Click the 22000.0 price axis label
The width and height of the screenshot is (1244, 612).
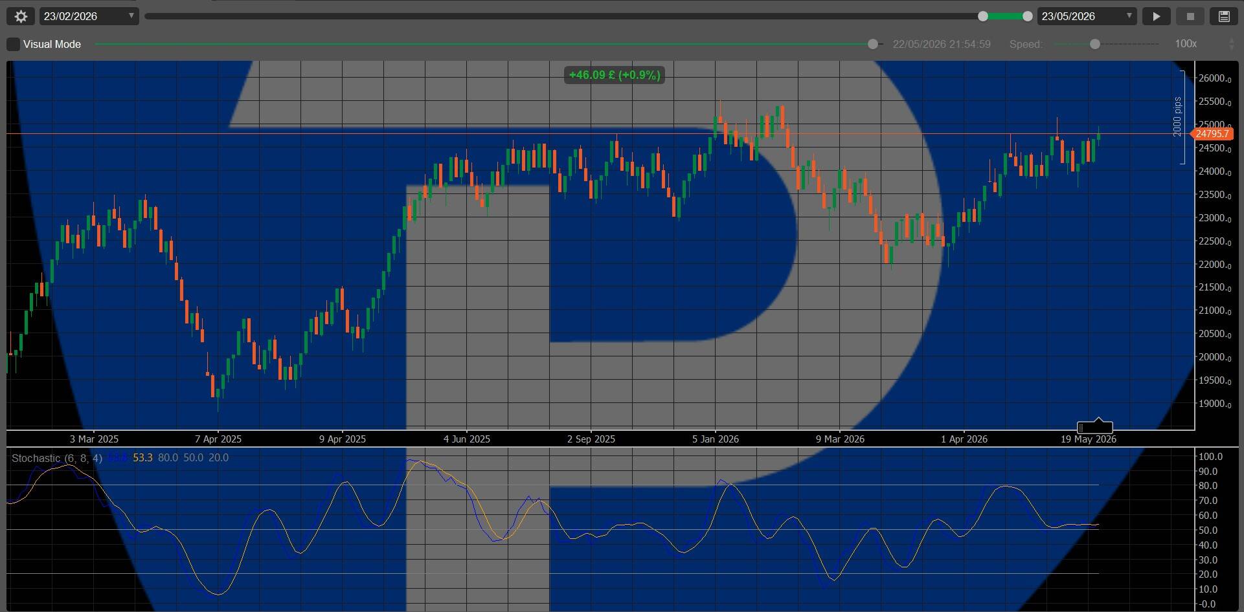pos(1215,265)
